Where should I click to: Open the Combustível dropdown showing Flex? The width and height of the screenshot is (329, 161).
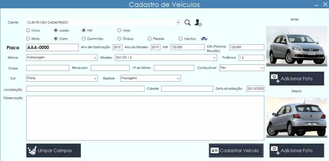[262, 68]
